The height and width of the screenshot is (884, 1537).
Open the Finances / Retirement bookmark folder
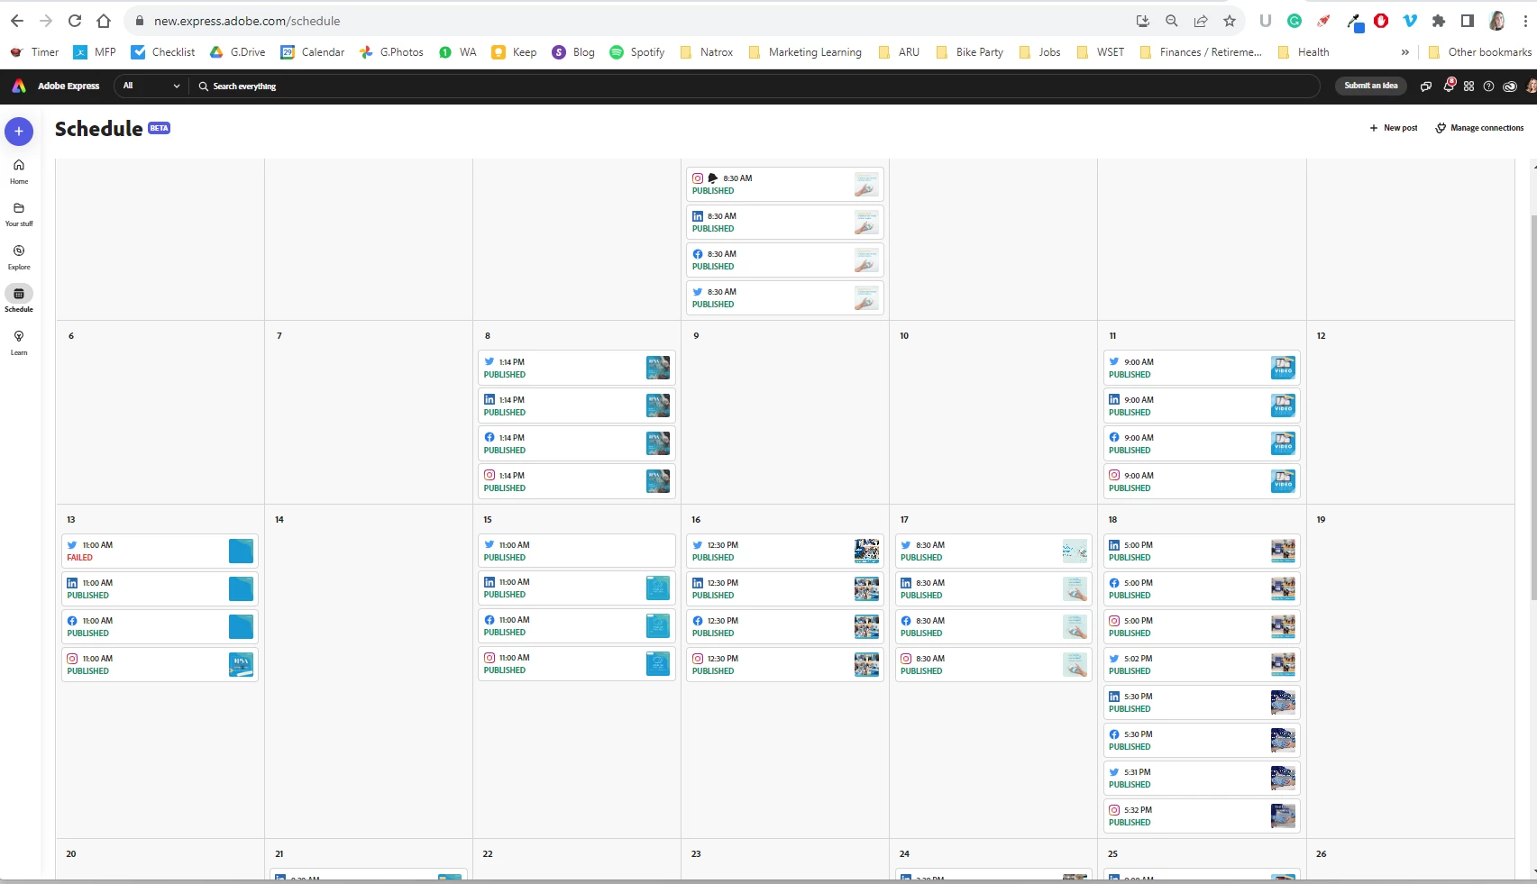click(x=1201, y=52)
